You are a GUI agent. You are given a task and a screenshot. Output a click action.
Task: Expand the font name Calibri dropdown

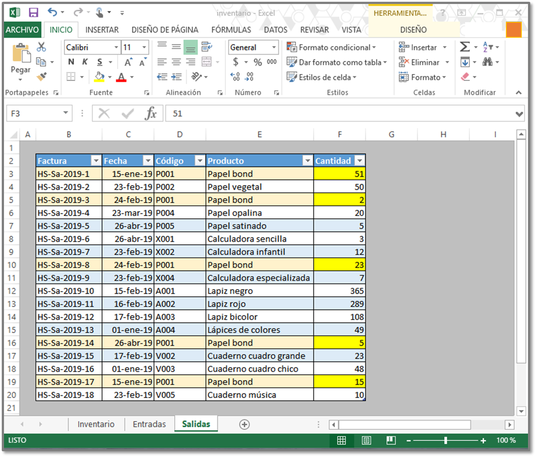(x=116, y=47)
